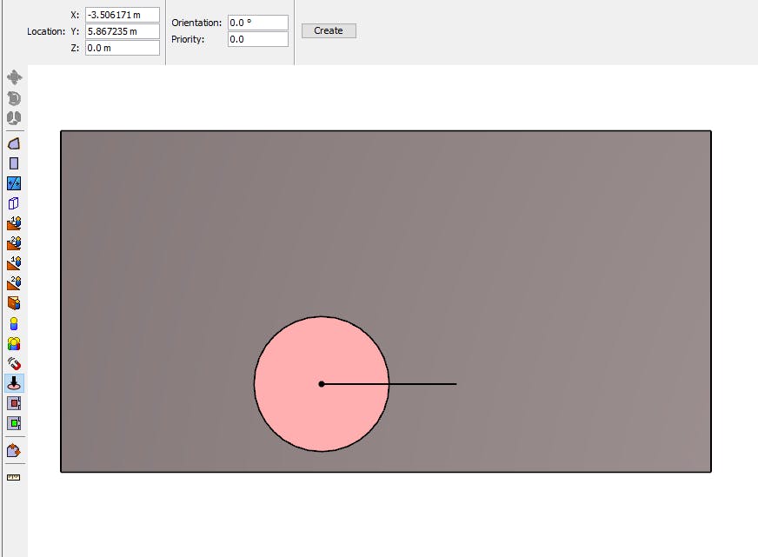Click the X location input field

coord(122,15)
